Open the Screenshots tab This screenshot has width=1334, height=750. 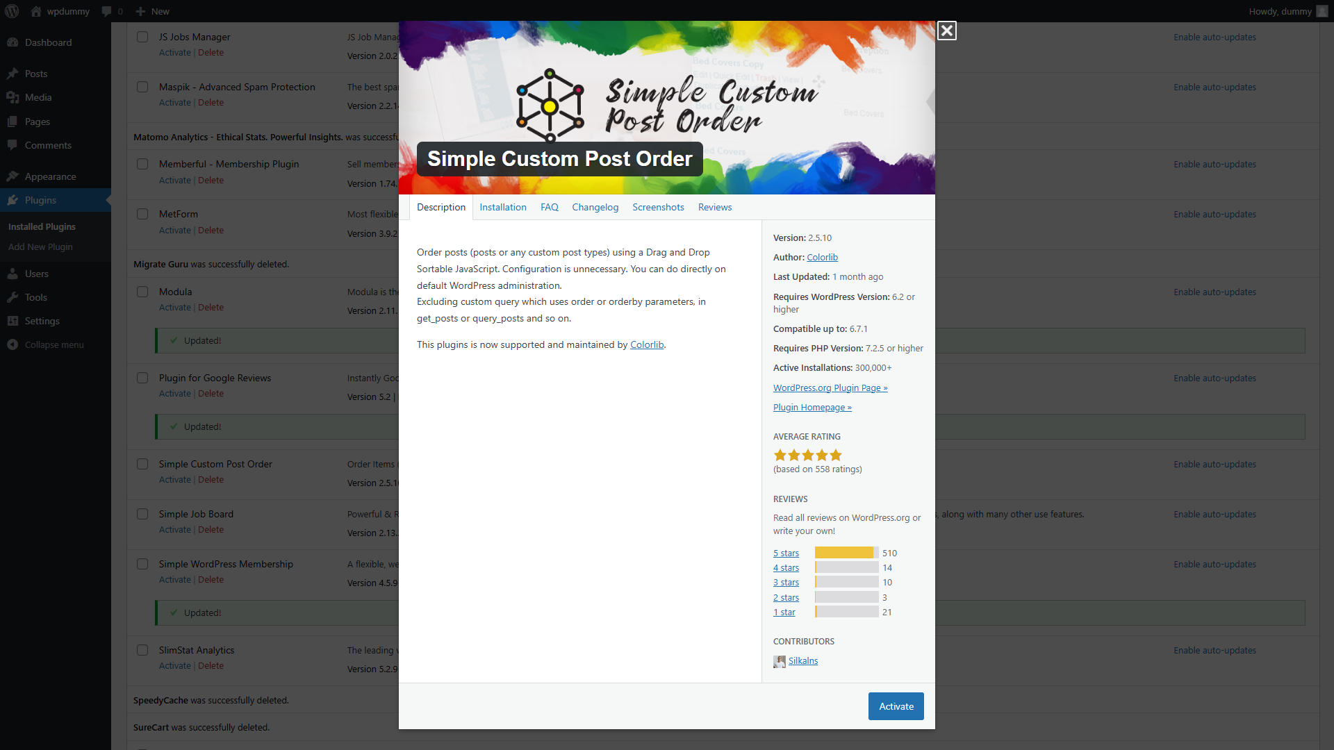(658, 207)
